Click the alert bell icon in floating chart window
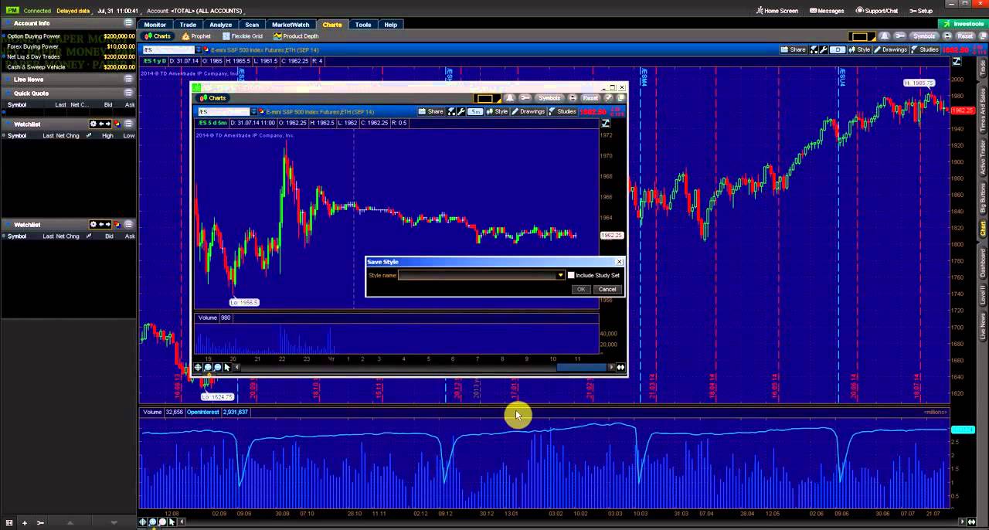This screenshot has width=989, height=530. [x=509, y=98]
